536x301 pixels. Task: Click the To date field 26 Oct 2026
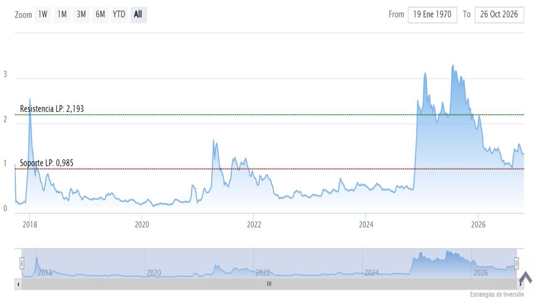coord(499,15)
